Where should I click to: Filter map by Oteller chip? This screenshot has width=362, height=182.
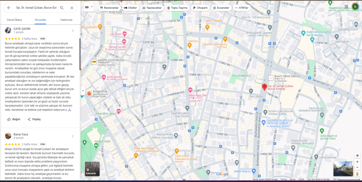click(130, 8)
